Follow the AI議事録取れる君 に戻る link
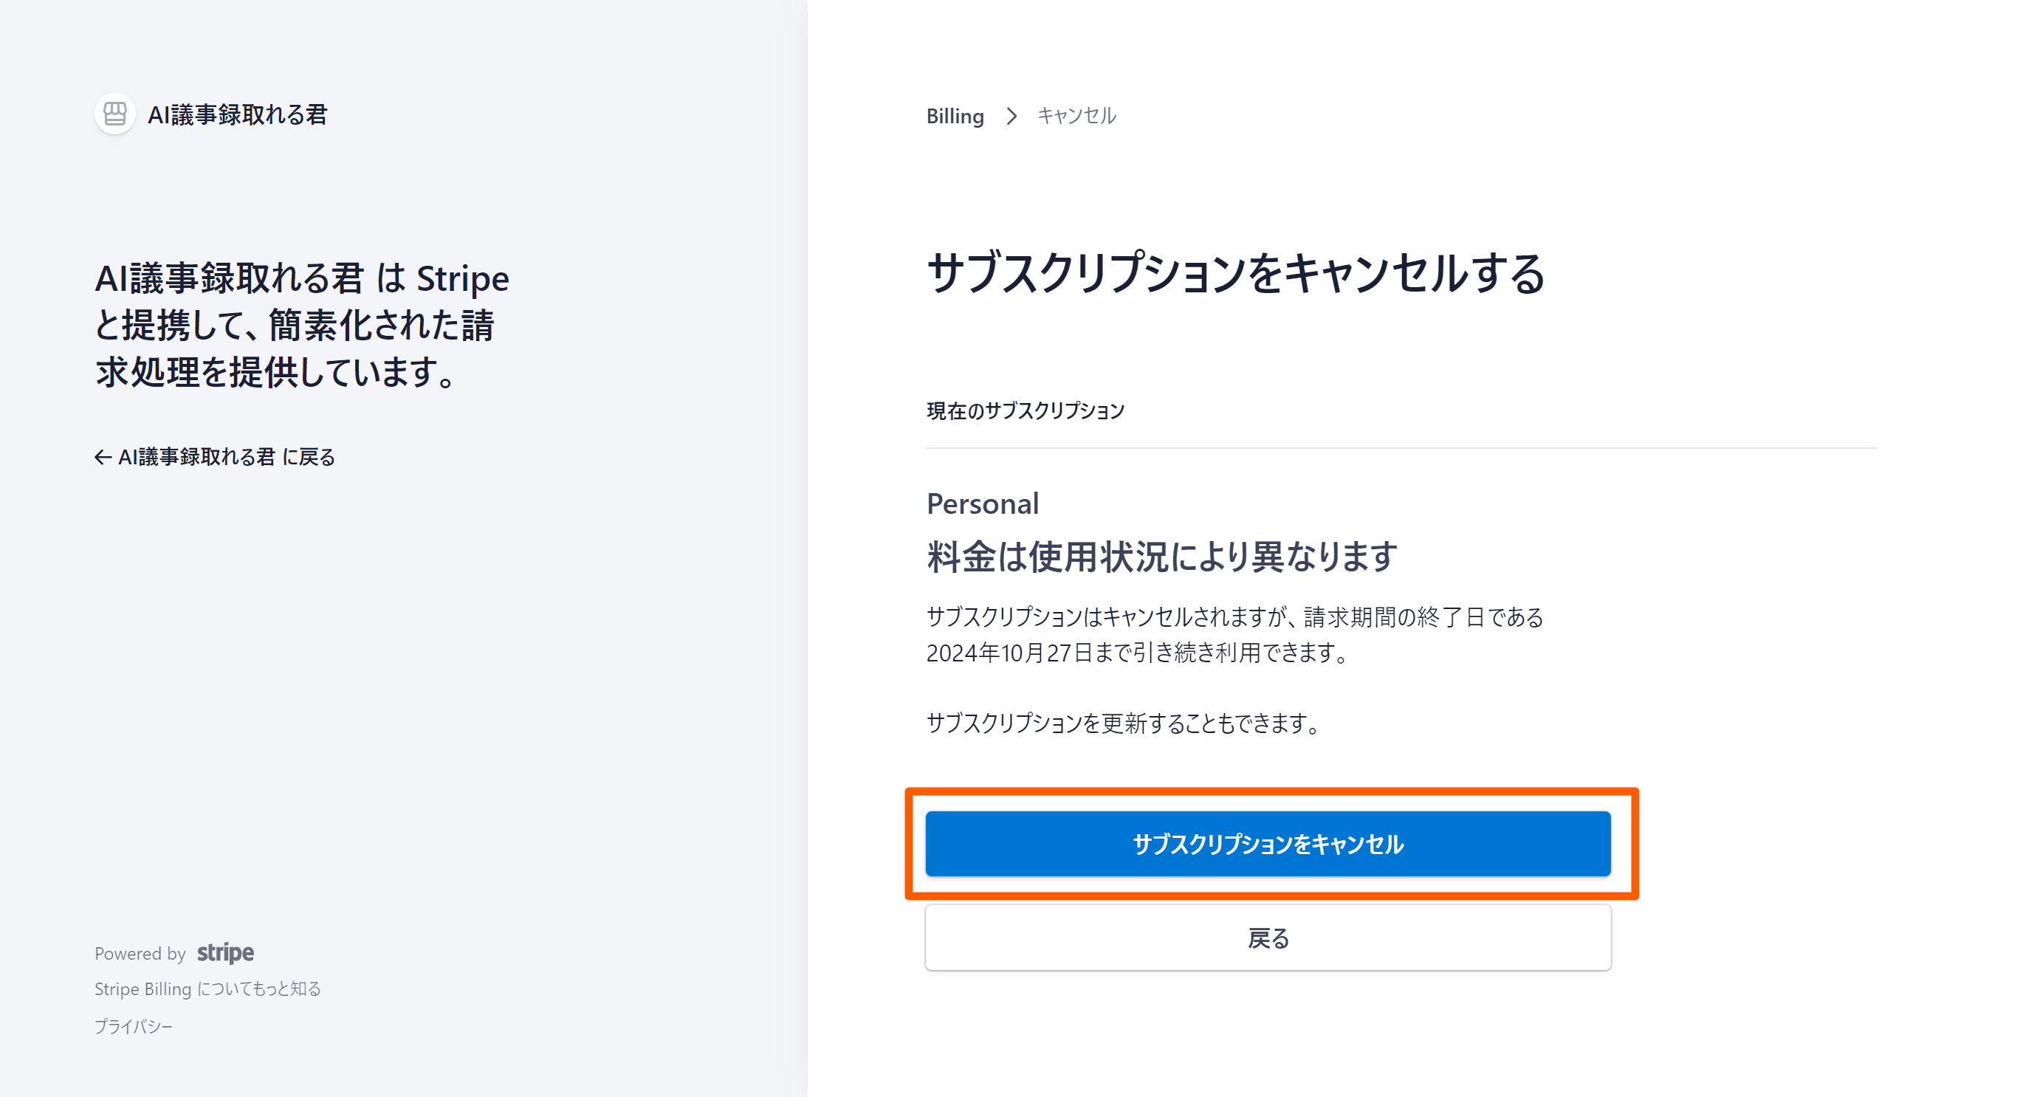The image size is (2020, 1097). (x=226, y=457)
